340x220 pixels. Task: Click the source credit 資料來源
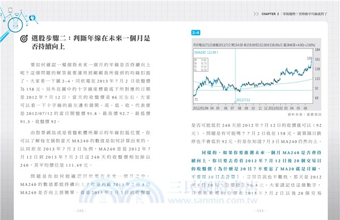click(x=304, y=114)
